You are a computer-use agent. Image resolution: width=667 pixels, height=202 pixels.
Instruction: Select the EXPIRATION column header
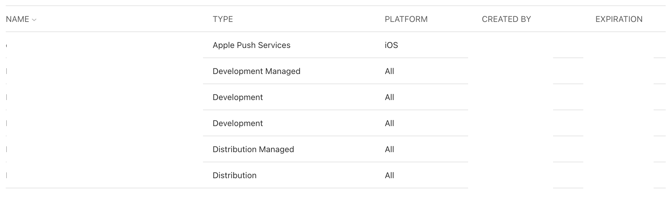tap(619, 19)
